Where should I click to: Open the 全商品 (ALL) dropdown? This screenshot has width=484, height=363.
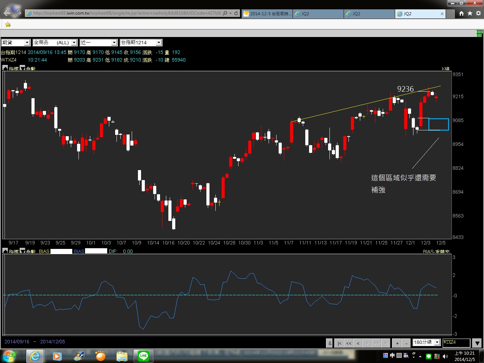click(x=55, y=43)
